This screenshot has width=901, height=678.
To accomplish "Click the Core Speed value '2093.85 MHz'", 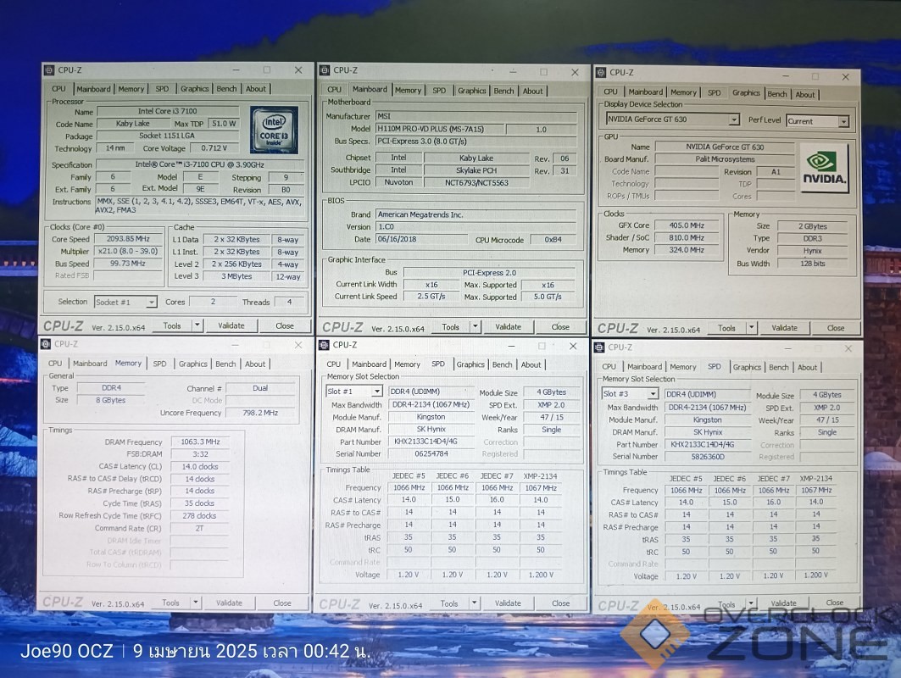I will (128, 238).
